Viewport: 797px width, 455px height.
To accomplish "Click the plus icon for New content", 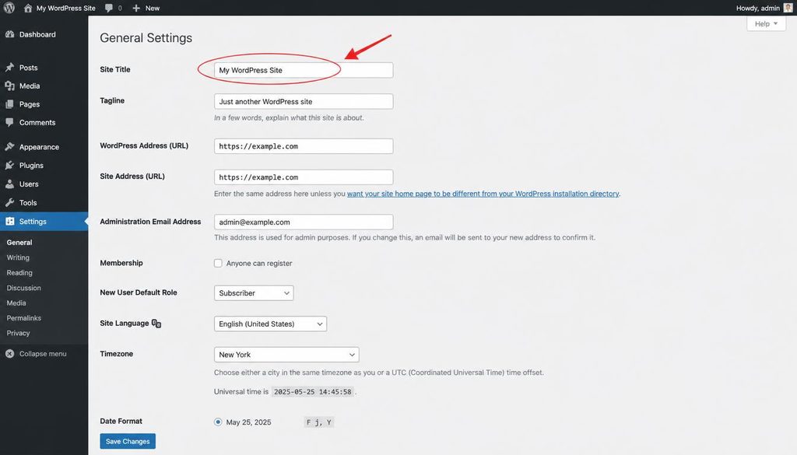I will pyautogui.click(x=136, y=8).
